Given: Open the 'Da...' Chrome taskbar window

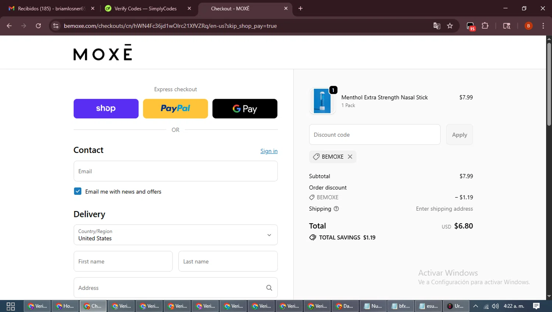Looking at the screenshot, I should coord(345,306).
